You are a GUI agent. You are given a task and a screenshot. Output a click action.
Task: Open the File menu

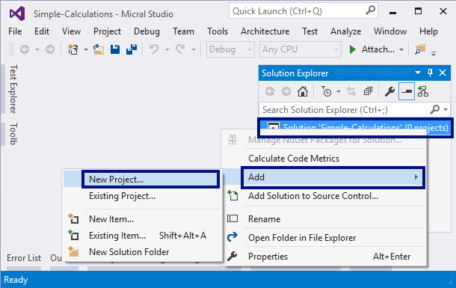click(15, 31)
